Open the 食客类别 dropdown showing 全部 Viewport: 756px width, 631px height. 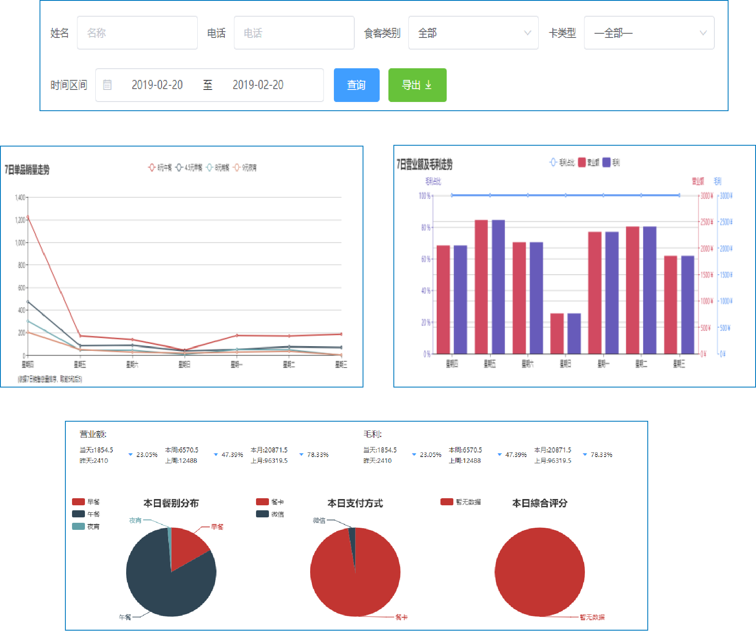point(473,33)
